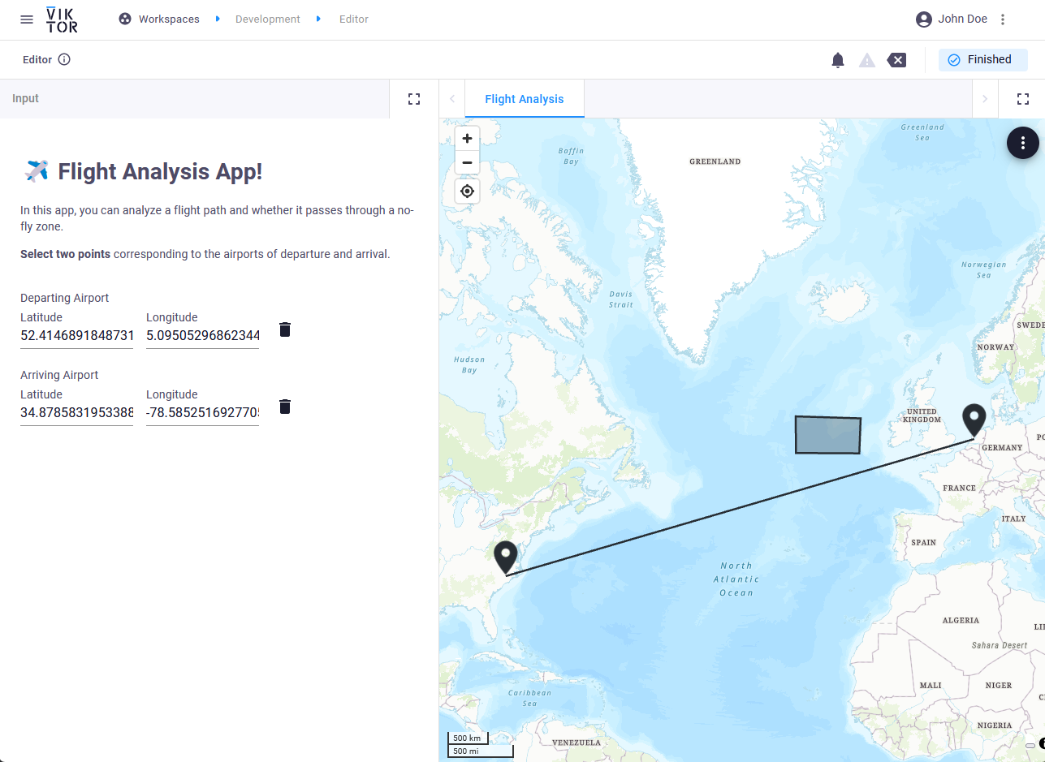Zoom in on the map
The image size is (1045, 762).
coord(467,139)
